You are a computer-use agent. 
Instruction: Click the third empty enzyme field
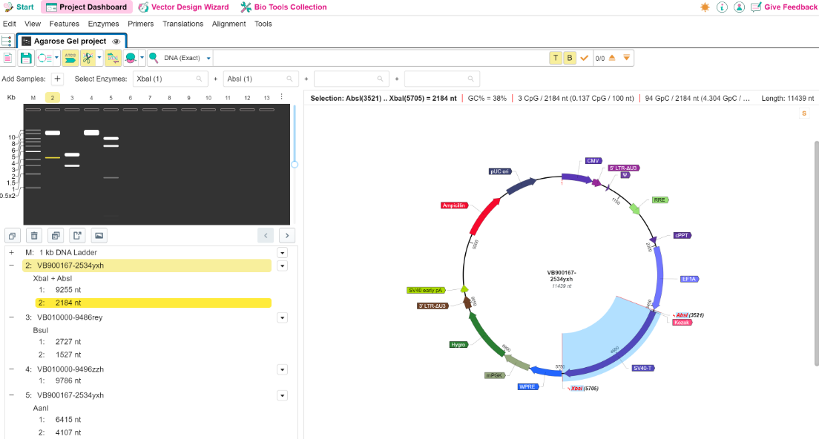pyautogui.click(x=351, y=79)
